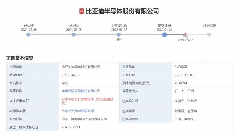Click the 公司全称 value cell
The height and width of the screenshot is (136, 237).
89,67
